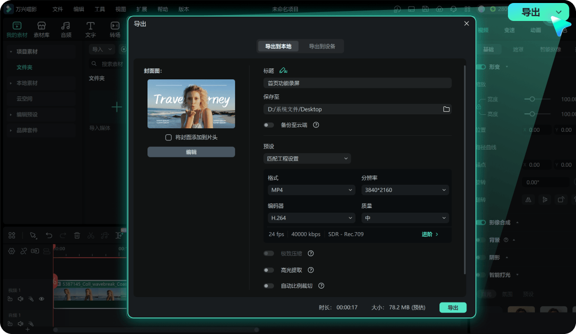The height and width of the screenshot is (334, 576).
Task: Toggle the 形变 switch in properties panel
Action: click(480, 67)
